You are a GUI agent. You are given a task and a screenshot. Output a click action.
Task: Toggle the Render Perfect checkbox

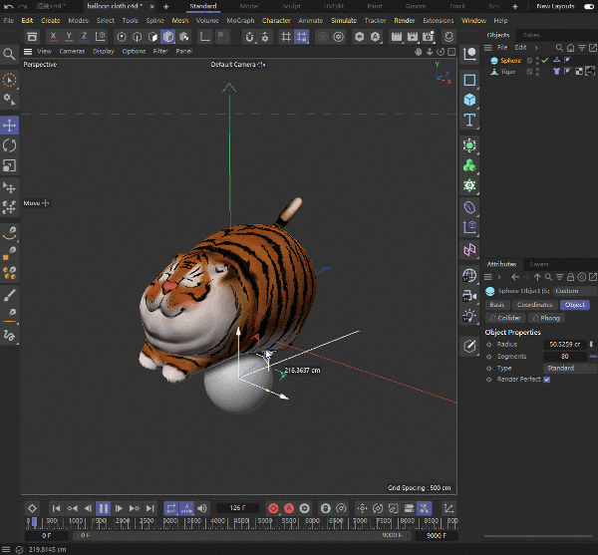pyautogui.click(x=546, y=380)
